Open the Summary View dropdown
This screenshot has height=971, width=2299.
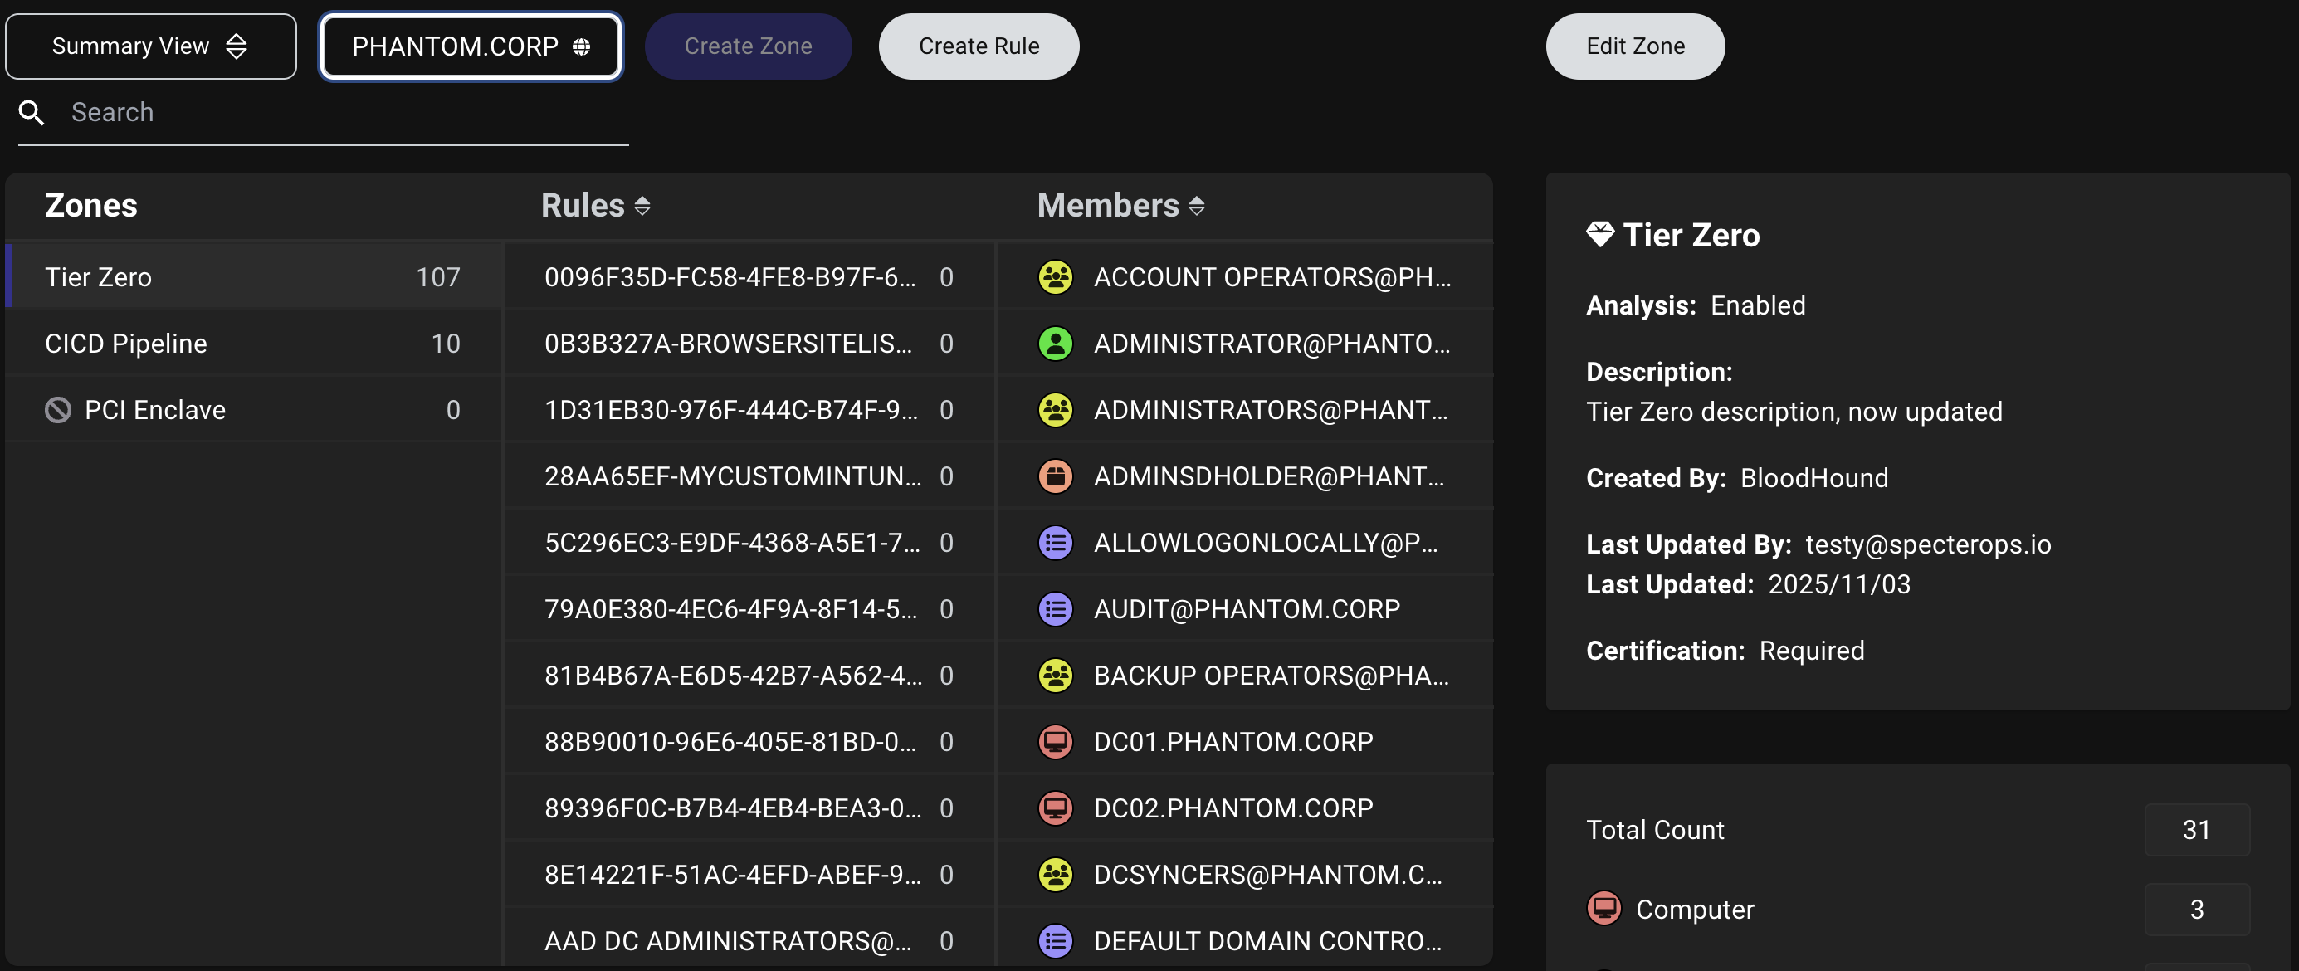[150, 46]
